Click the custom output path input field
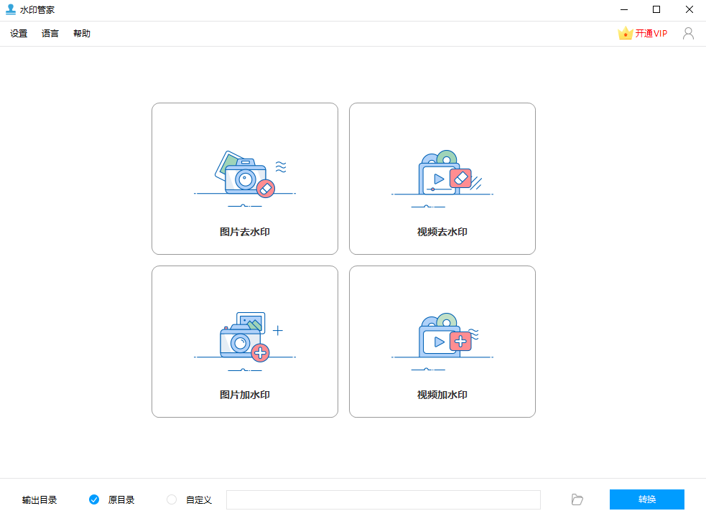Viewport: 706px width, 521px height. pyautogui.click(x=383, y=499)
